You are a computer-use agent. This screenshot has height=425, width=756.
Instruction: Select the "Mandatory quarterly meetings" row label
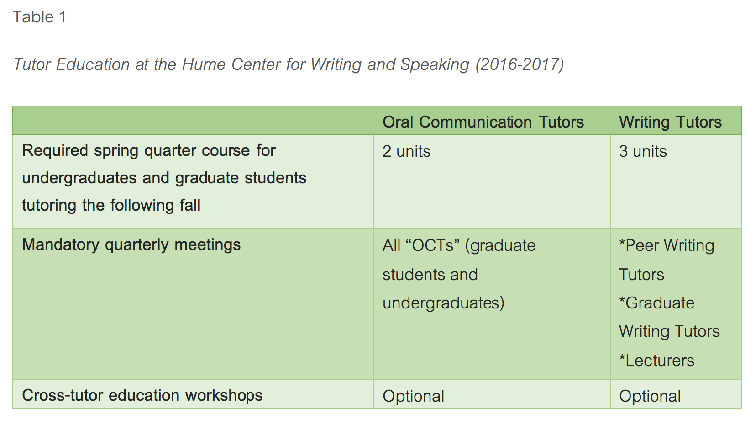(x=131, y=244)
